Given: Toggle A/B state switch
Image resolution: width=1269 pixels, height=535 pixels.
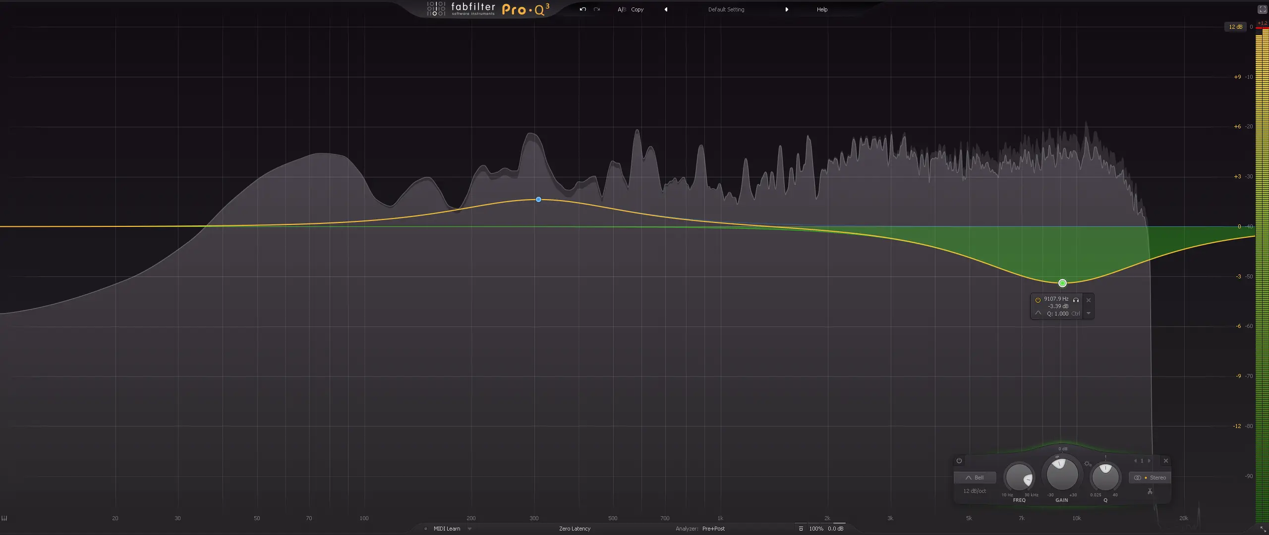Looking at the screenshot, I should coord(622,9).
